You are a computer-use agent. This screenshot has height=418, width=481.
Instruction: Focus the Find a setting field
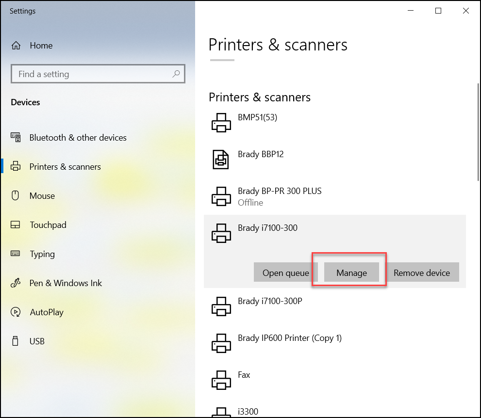click(92, 74)
